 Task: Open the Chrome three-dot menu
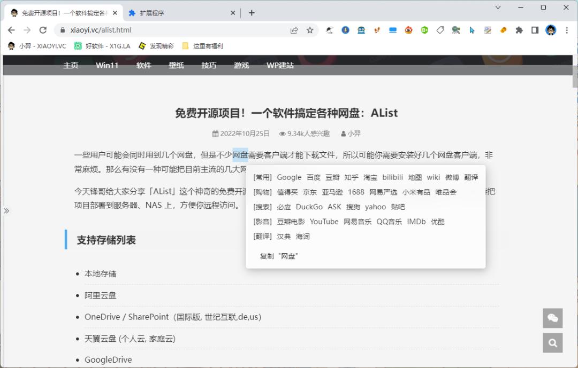566,30
